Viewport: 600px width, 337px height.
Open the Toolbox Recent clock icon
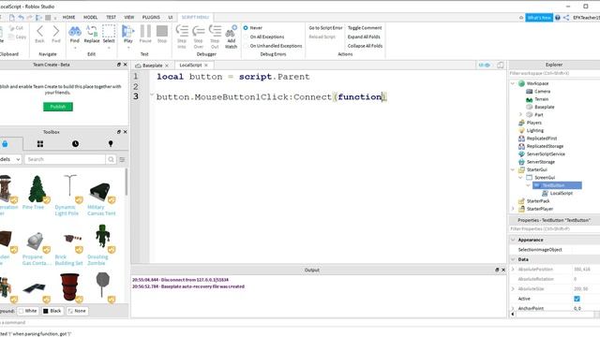point(75,143)
